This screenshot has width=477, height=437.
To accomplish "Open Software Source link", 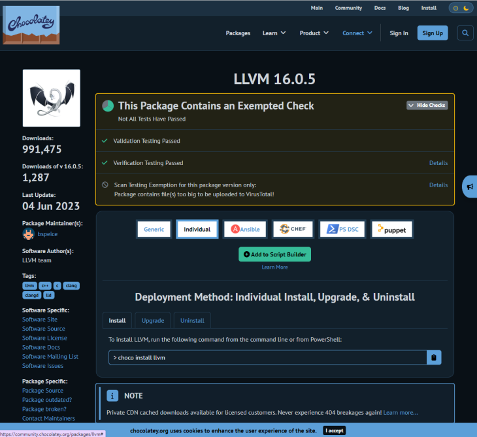I will point(44,329).
